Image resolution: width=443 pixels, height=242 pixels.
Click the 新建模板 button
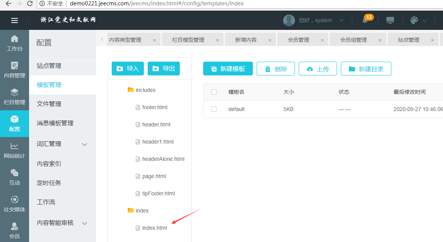[228, 69]
